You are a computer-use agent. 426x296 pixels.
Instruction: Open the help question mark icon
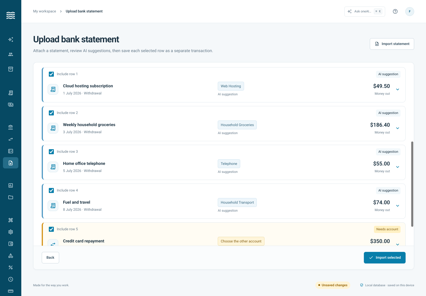point(395,12)
